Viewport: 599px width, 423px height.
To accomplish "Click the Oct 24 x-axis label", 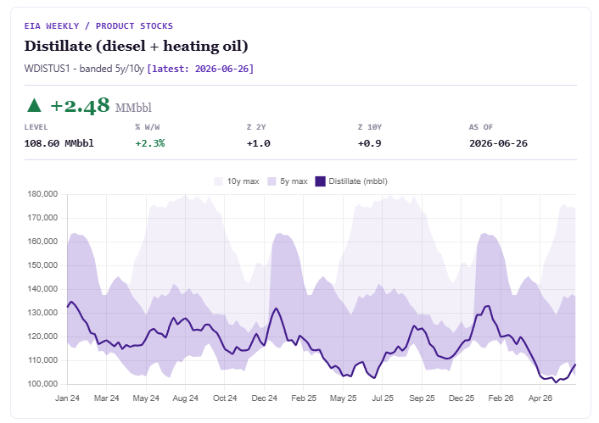I will (x=225, y=398).
